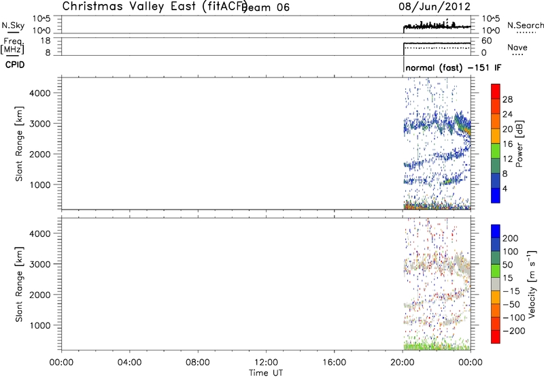Click the Slant Range label of the power panel
The height and width of the screenshot is (377, 544).
[19, 144]
